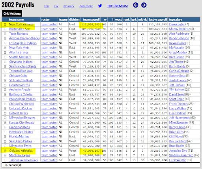
Task: Toggle expander for Tampa Bay Devil Rays row
Action: click(5, 160)
